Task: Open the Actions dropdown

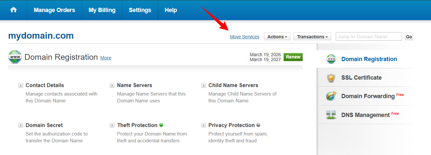Action: tap(277, 37)
